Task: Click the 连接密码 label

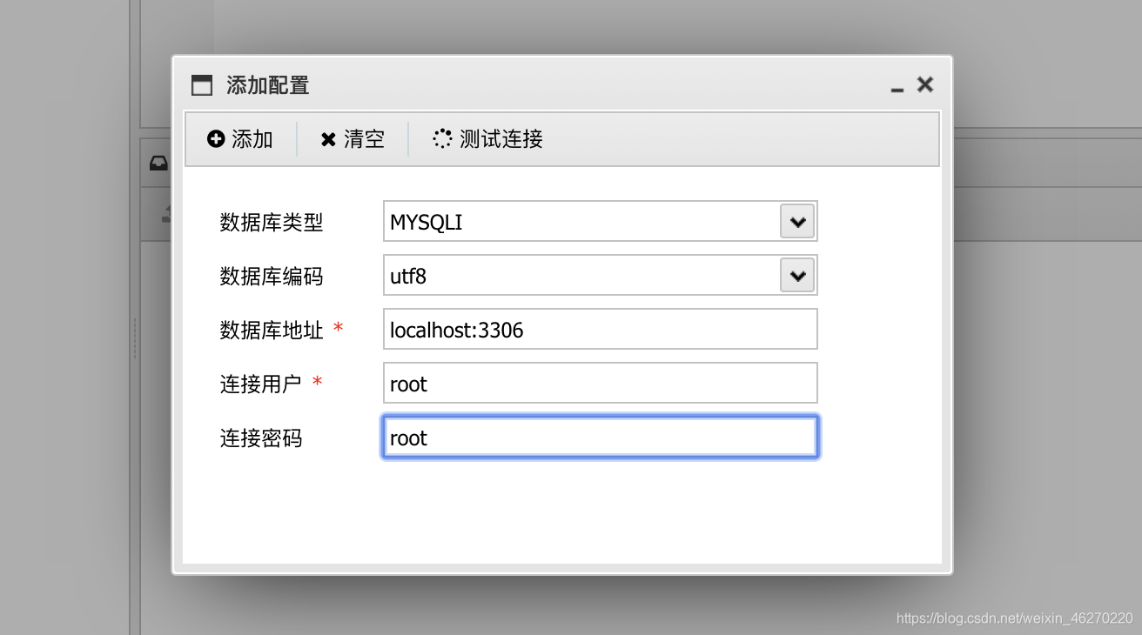Action: [261, 438]
